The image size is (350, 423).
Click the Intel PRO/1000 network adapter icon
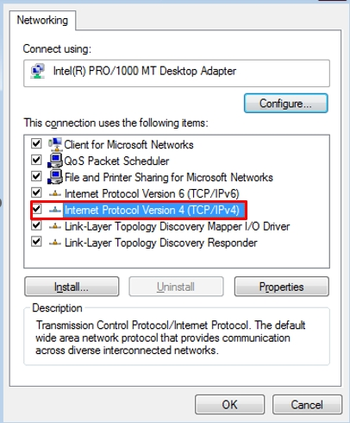[x=38, y=71]
